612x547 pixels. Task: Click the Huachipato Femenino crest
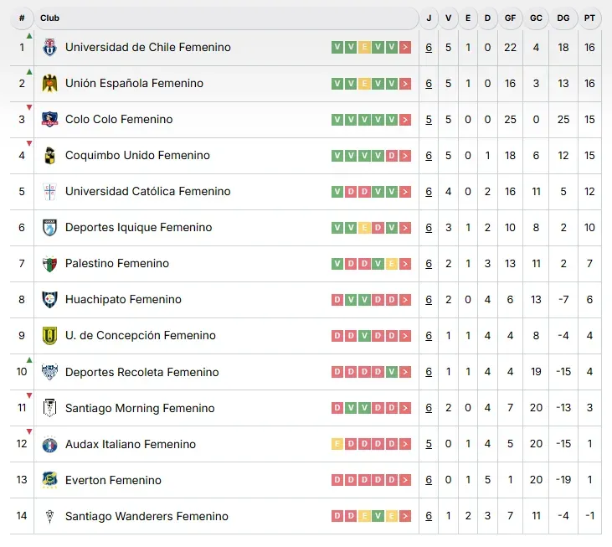(x=49, y=300)
